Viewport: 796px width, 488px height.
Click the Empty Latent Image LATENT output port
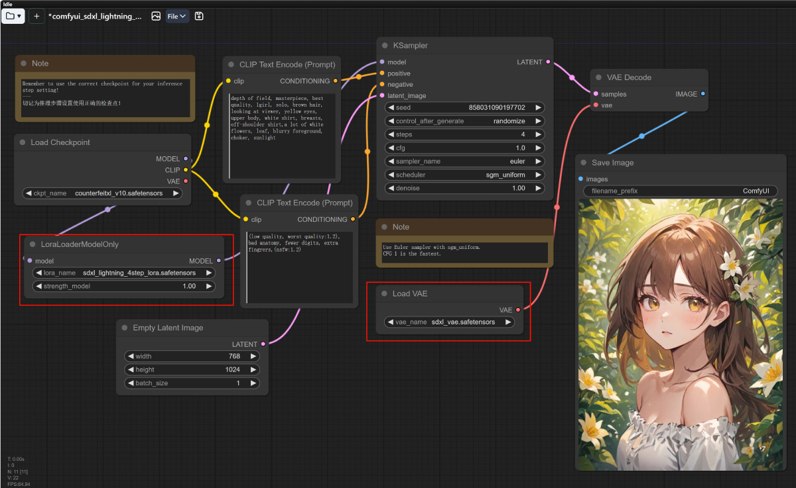coord(263,344)
